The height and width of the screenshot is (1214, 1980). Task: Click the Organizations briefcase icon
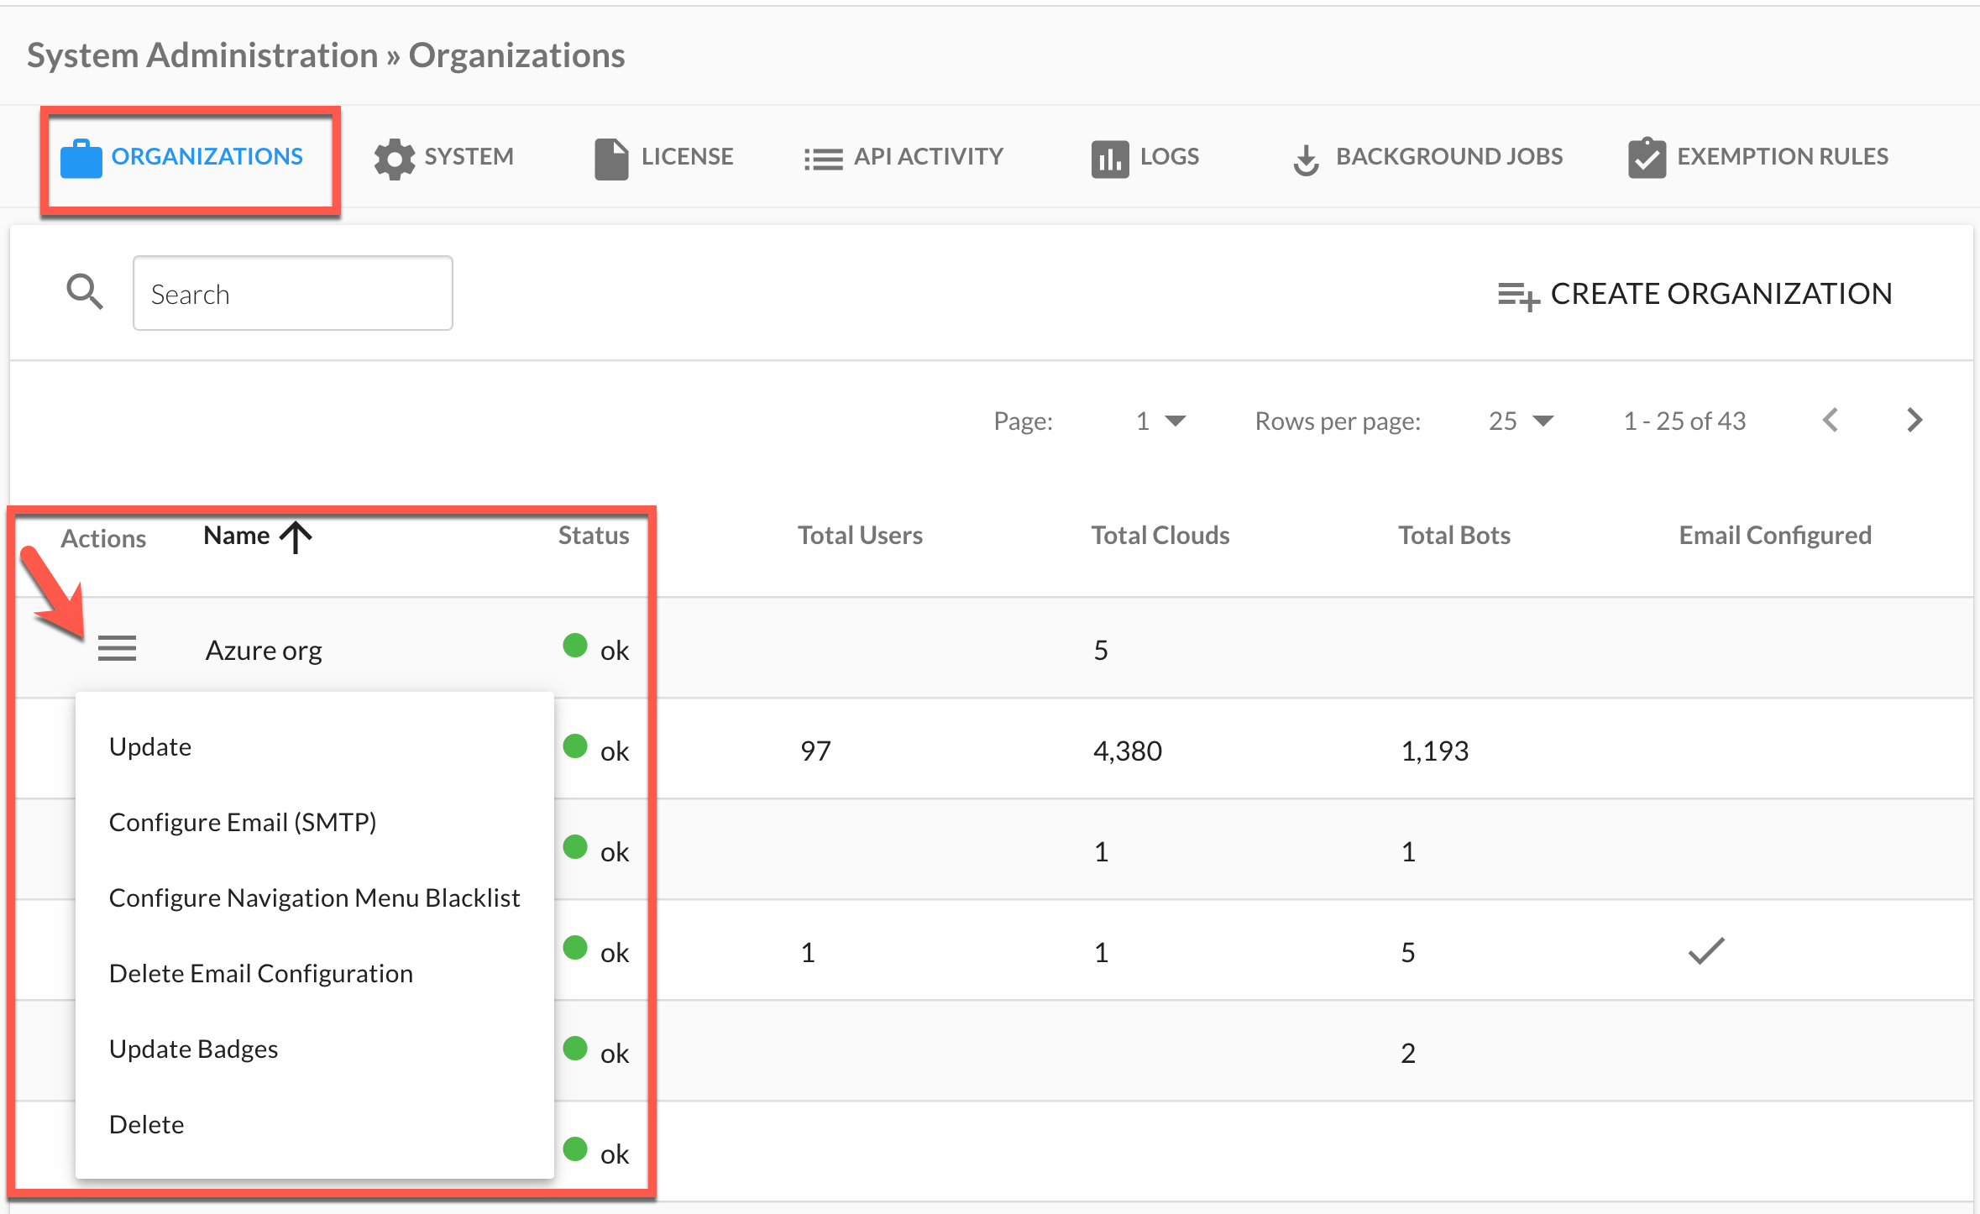point(81,158)
